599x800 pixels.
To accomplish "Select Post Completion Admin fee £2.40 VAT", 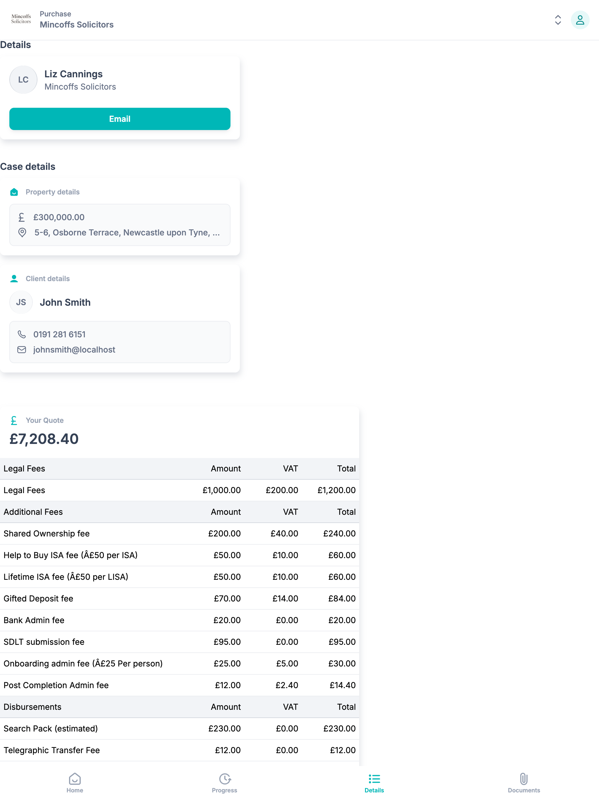I will pyautogui.click(x=287, y=685).
